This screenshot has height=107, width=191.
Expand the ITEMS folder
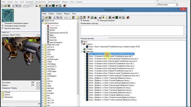tap(43, 62)
